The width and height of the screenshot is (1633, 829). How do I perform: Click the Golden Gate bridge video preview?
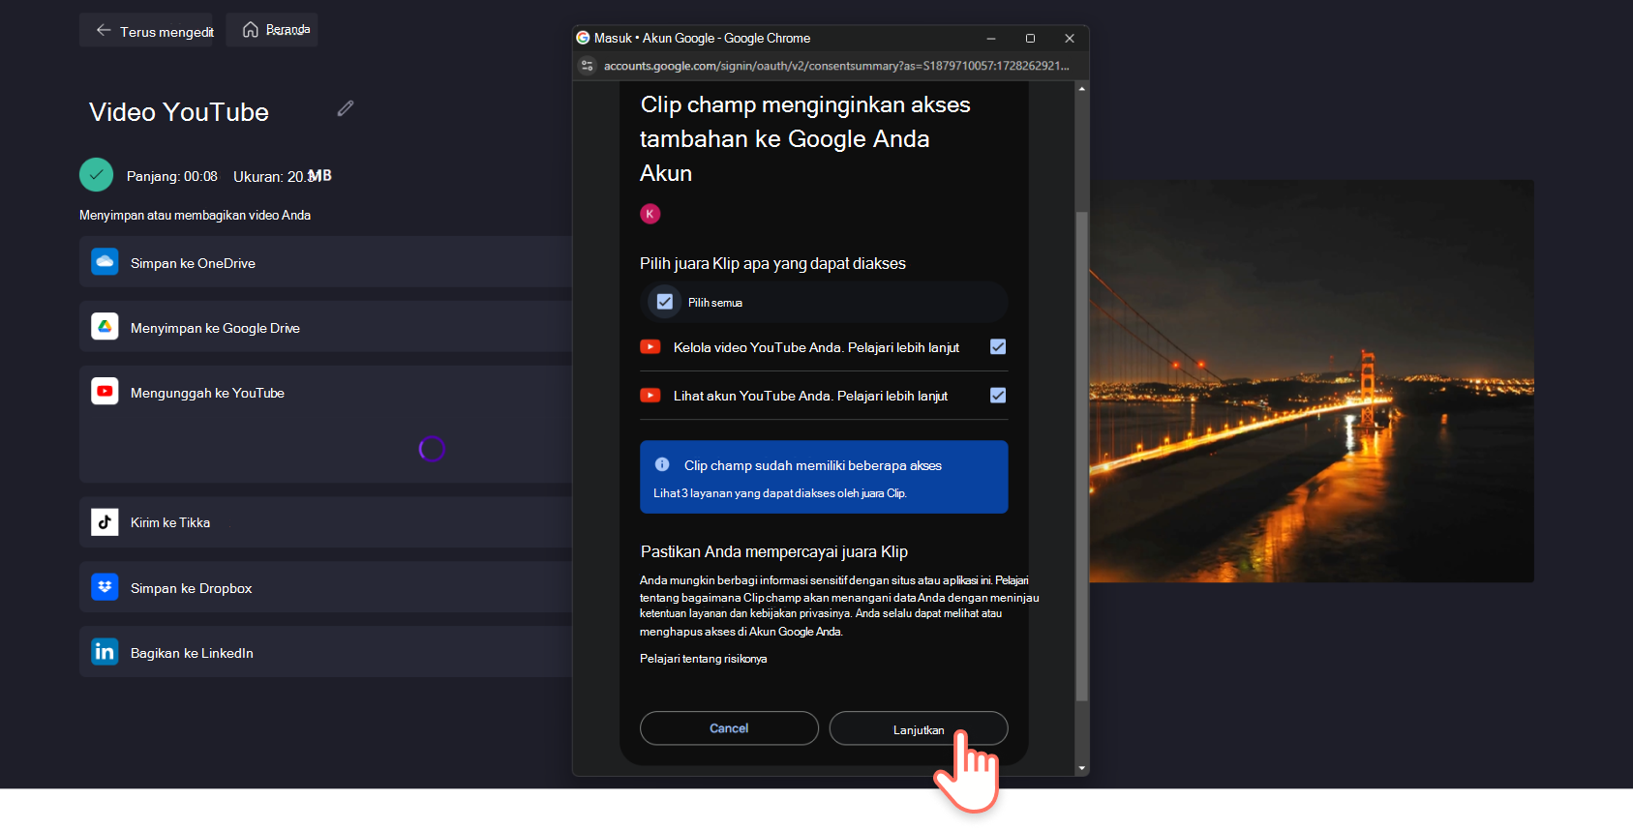click(1312, 381)
